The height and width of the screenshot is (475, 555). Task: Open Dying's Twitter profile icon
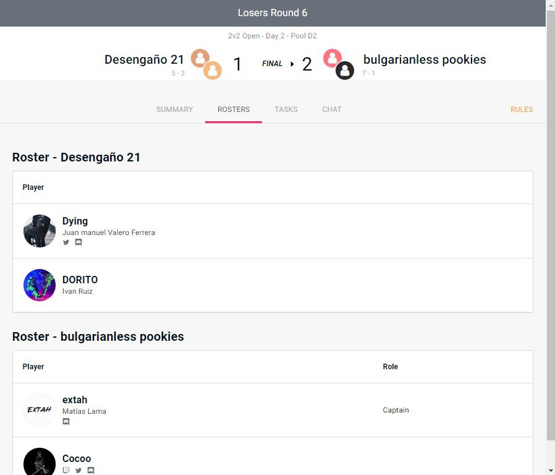coord(66,242)
